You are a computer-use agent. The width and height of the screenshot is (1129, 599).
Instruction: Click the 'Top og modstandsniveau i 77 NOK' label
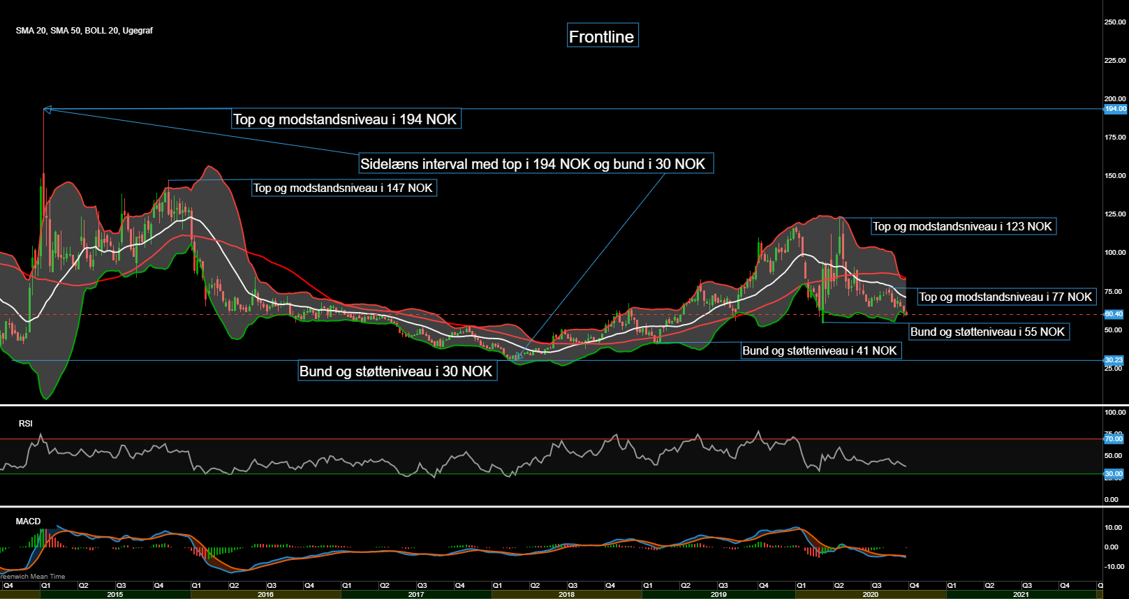point(1006,297)
